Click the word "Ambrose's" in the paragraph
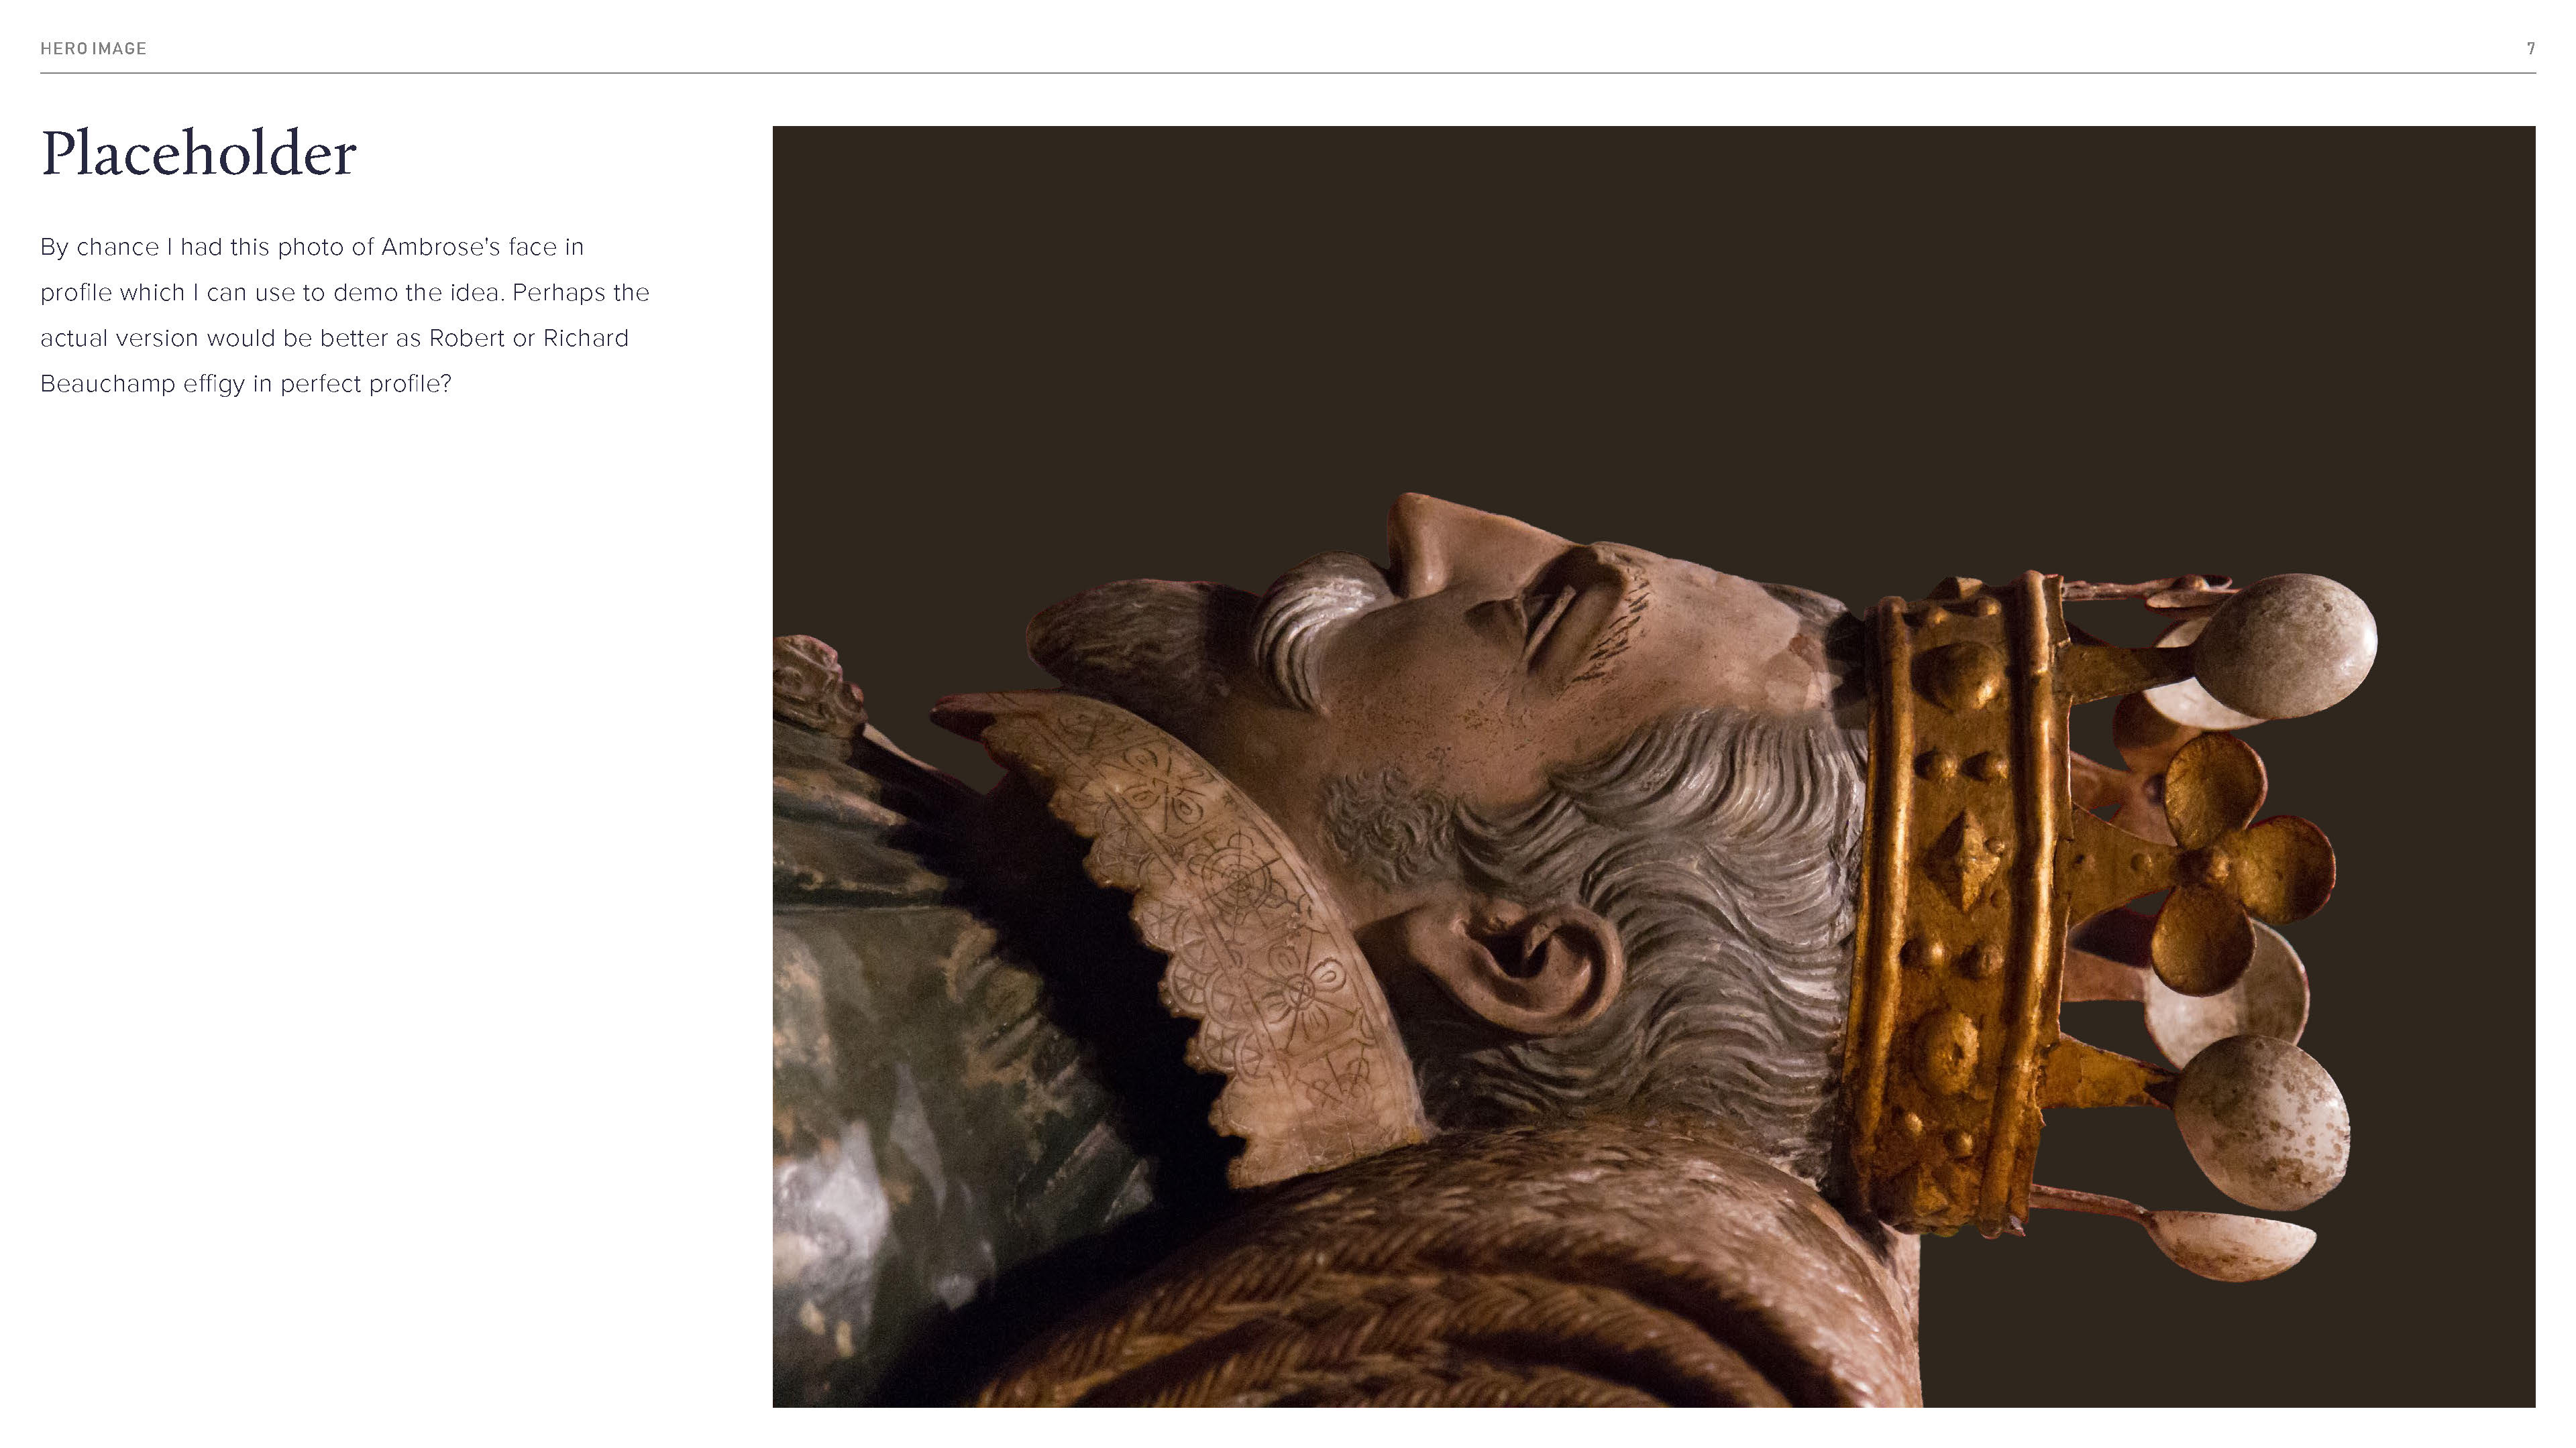The image size is (2576, 1448). [440, 247]
